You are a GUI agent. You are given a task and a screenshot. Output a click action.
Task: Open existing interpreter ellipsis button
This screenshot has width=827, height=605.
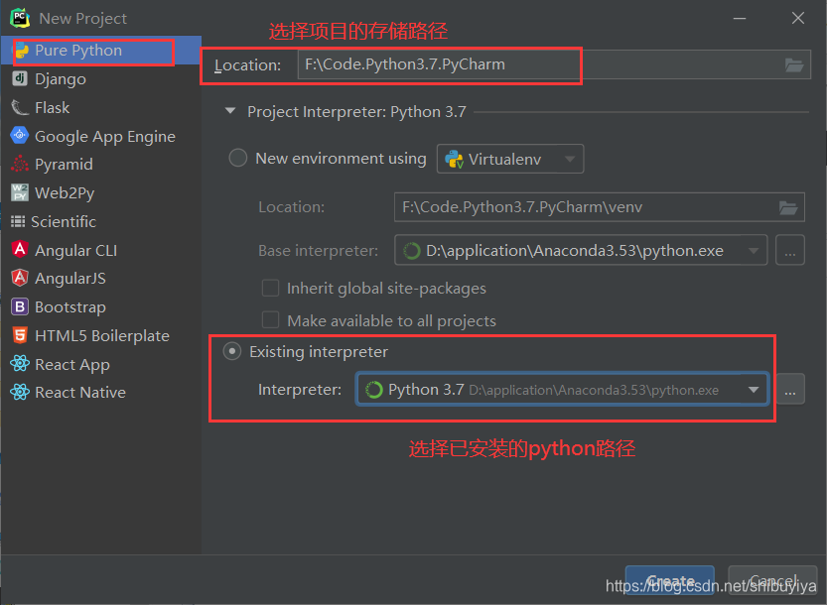pyautogui.click(x=789, y=389)
